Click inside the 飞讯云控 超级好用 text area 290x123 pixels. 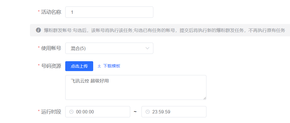[x=136, y=87]
